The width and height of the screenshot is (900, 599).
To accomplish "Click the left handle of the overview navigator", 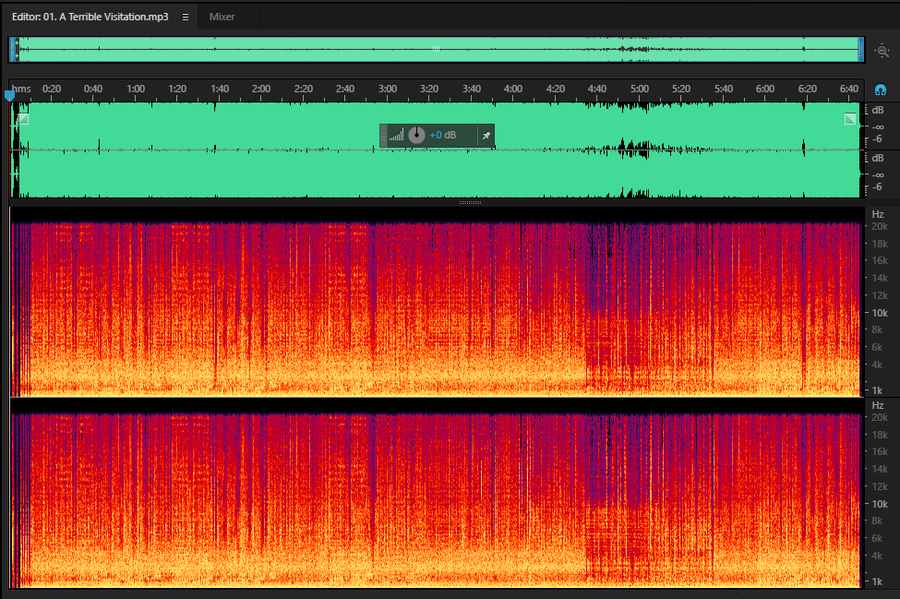I will tap(13, 49).
